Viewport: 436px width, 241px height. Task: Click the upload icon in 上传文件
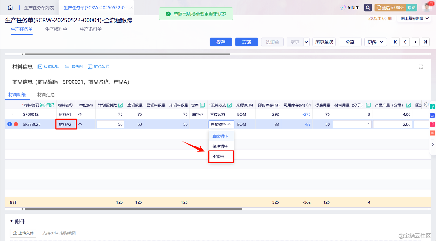(15, 233)
